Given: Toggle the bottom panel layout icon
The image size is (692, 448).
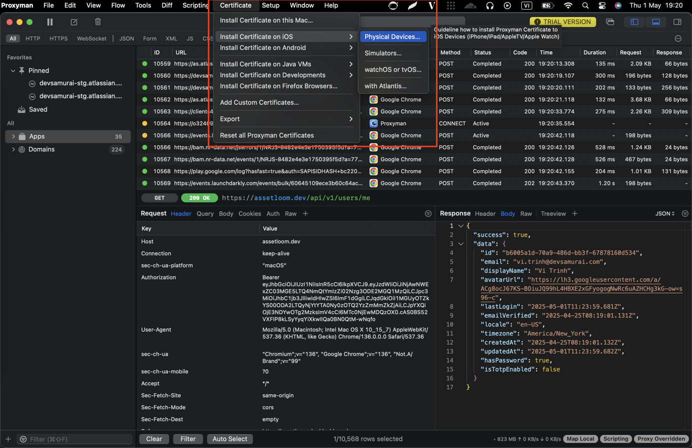Looking at the screenshot, I should coord(656,22).
